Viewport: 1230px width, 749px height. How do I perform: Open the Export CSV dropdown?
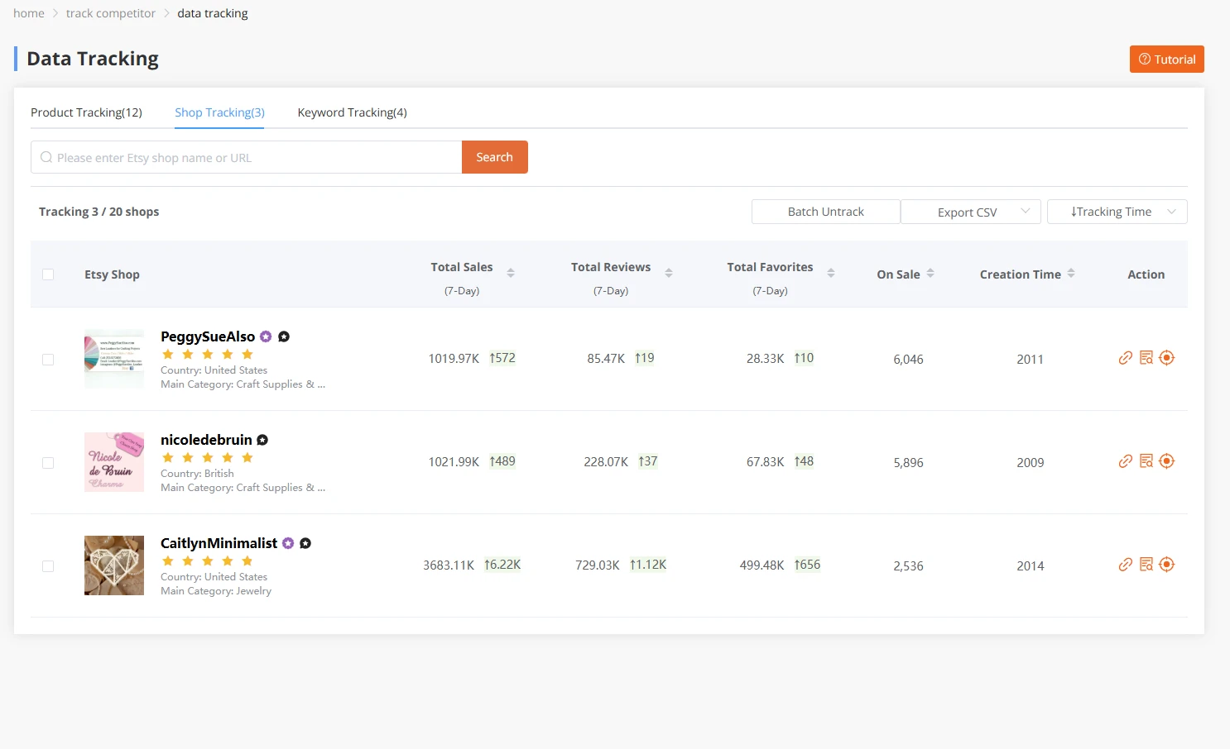[970, 212]
